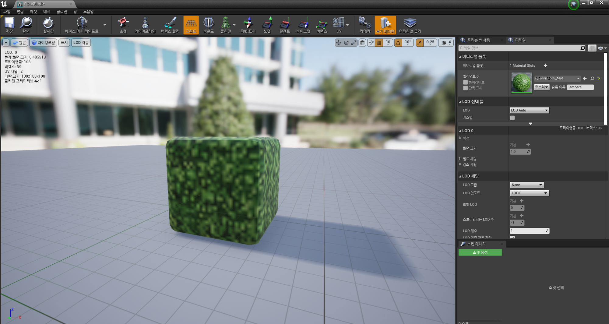This screenshot has width=609, height=324.
Task: Use selected asset arrow for T_FloorBlock_Mat
Action: [585, 79]
